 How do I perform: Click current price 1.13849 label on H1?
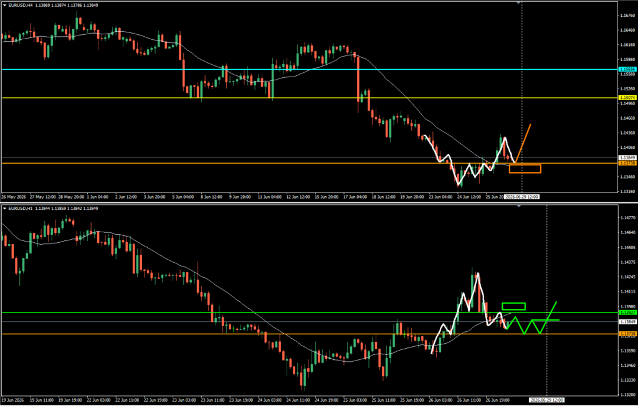point(627,321)
